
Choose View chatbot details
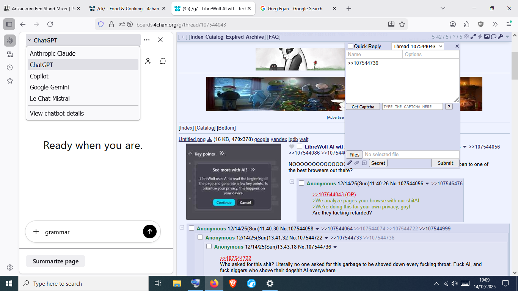(83, 113)
